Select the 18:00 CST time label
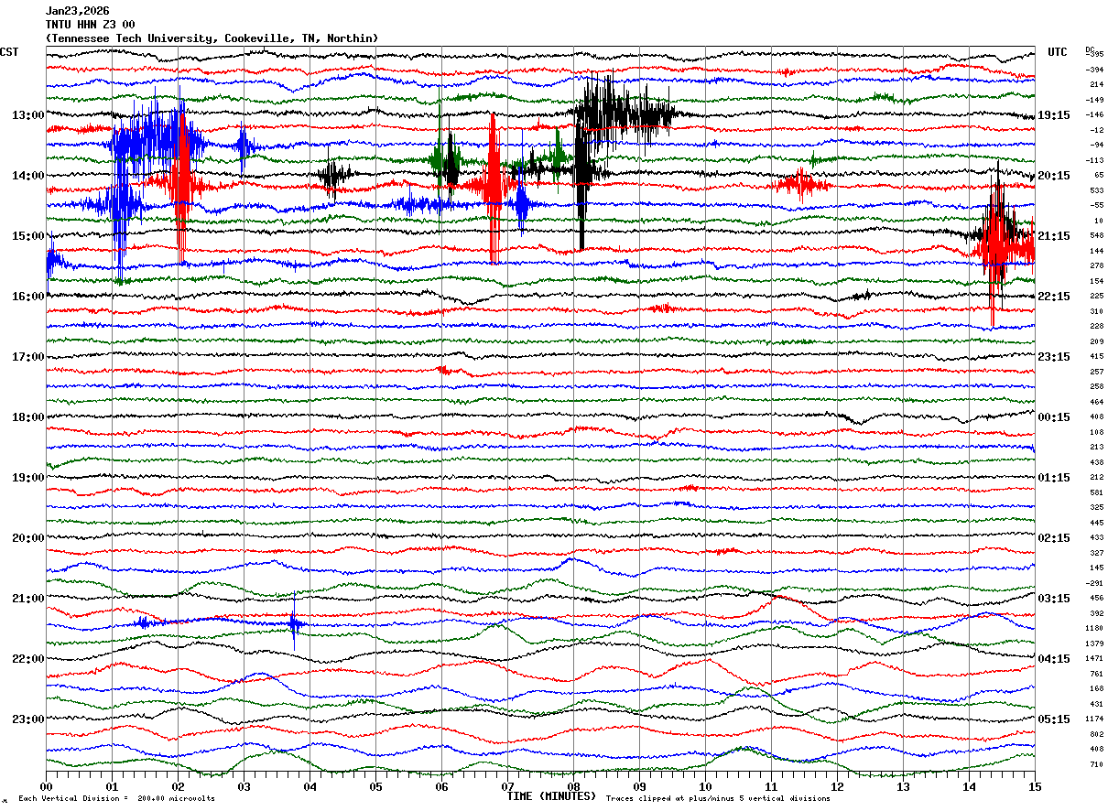 [28, 417]
